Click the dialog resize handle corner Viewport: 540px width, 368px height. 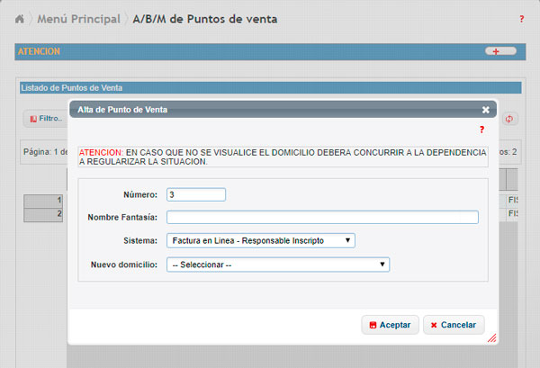pos(492,338)
